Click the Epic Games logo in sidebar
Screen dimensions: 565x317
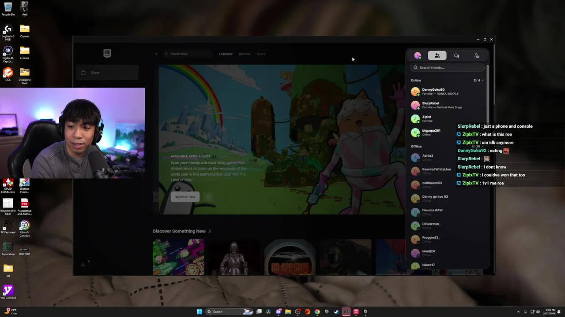click(107, 53)
